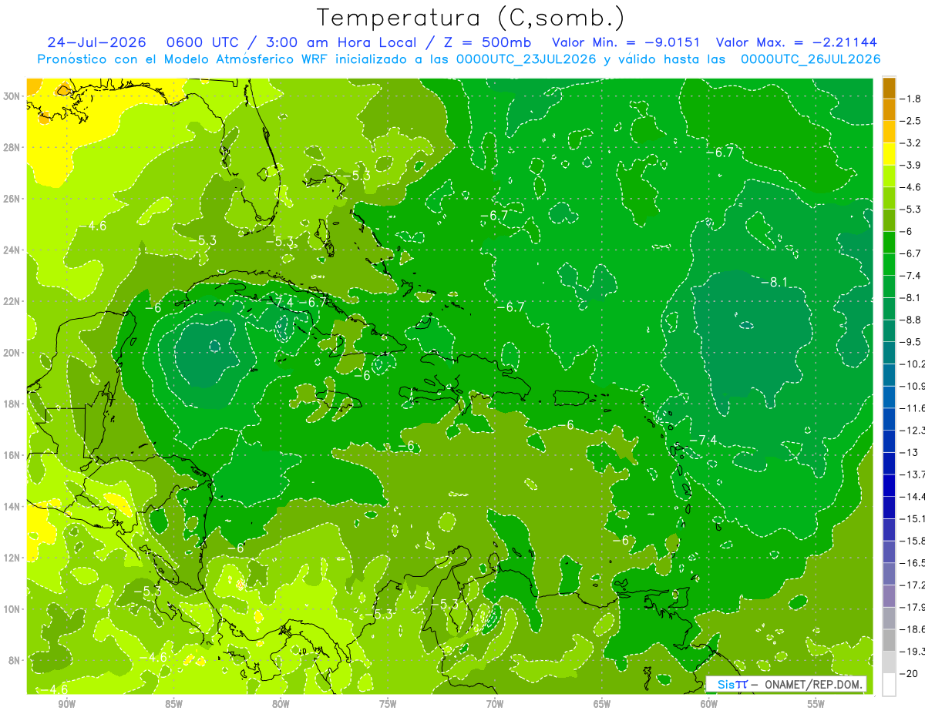Click the -14.4 colorbar label
The image size is (925, 714).
point(913,497)
